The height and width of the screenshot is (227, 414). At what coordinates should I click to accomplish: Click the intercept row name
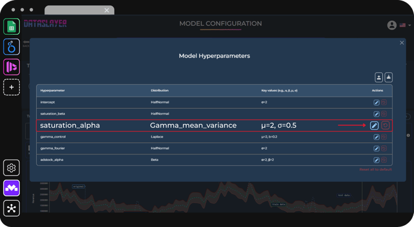pos(48,102)
